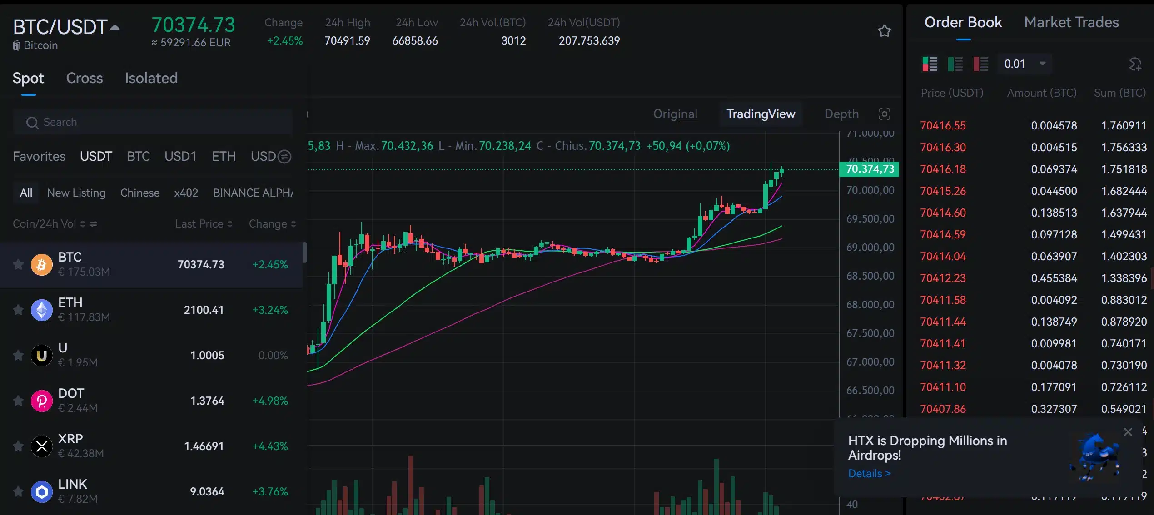Open the Isolated margin tab

click(151, 78)
